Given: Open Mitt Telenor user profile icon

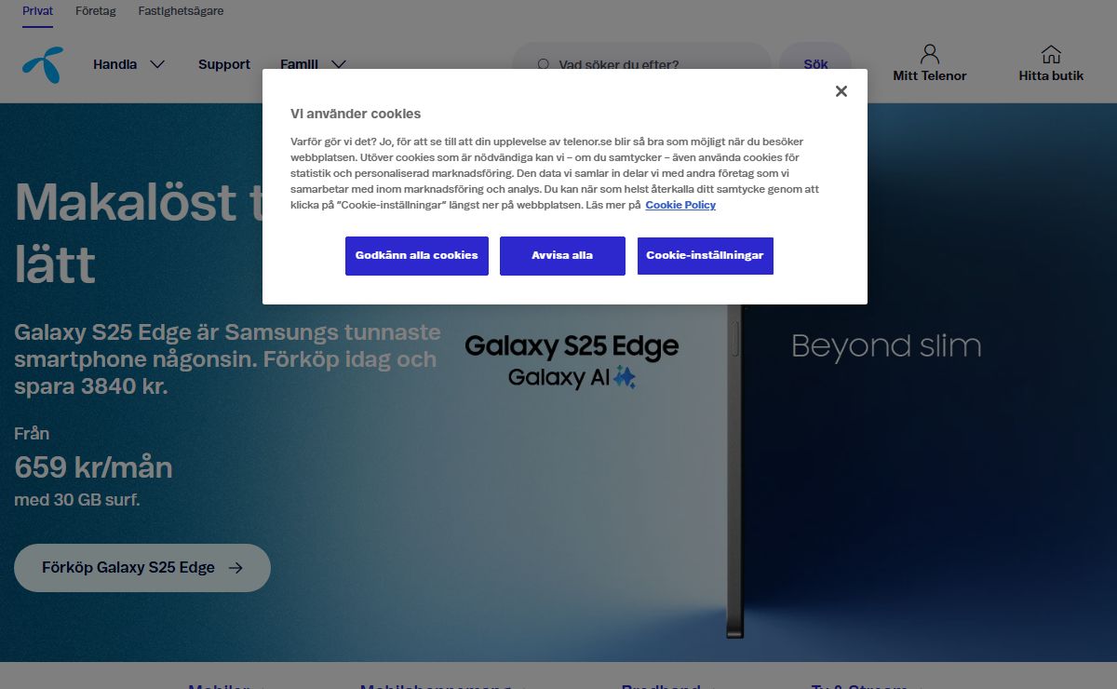Looking at the screenshot, I should pos(930,53).
